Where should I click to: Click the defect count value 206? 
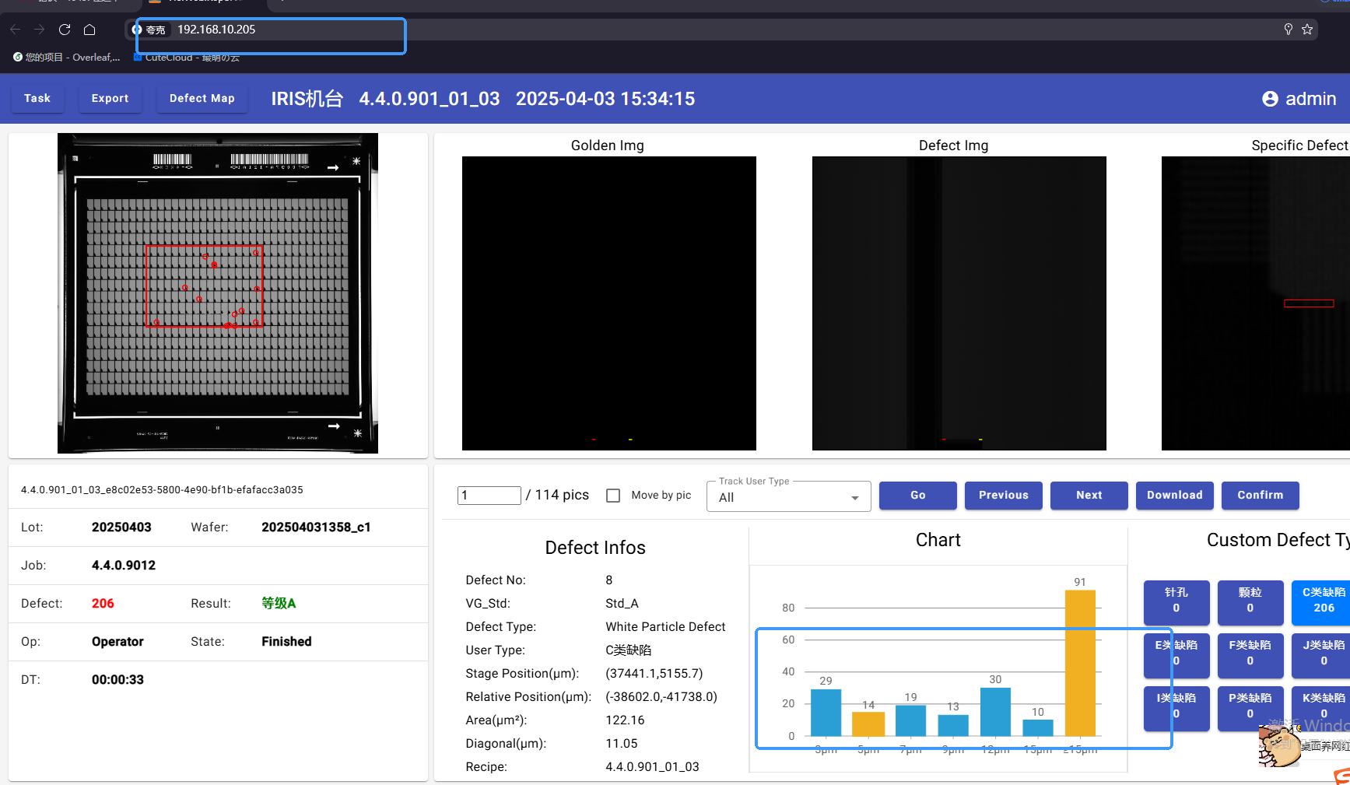tap(103, 604)
